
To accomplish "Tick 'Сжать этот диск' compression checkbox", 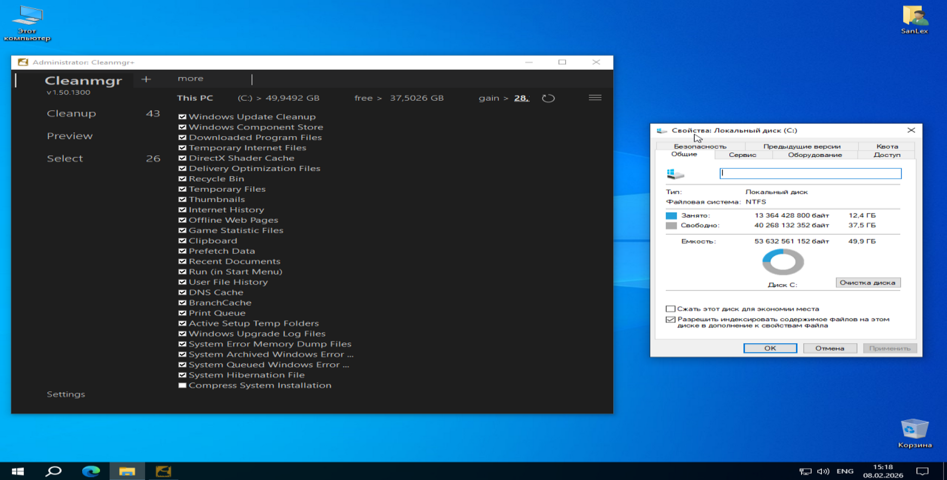I will [x=670, y=309].
